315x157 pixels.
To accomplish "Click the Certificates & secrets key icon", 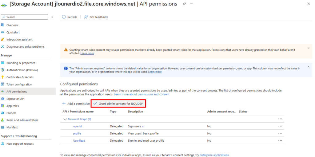I will point(2,77).
